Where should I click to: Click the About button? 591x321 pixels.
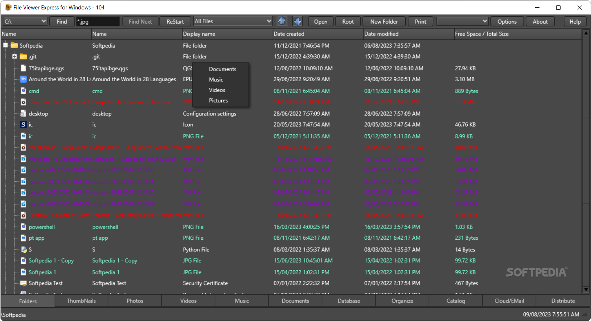(540, 21)
